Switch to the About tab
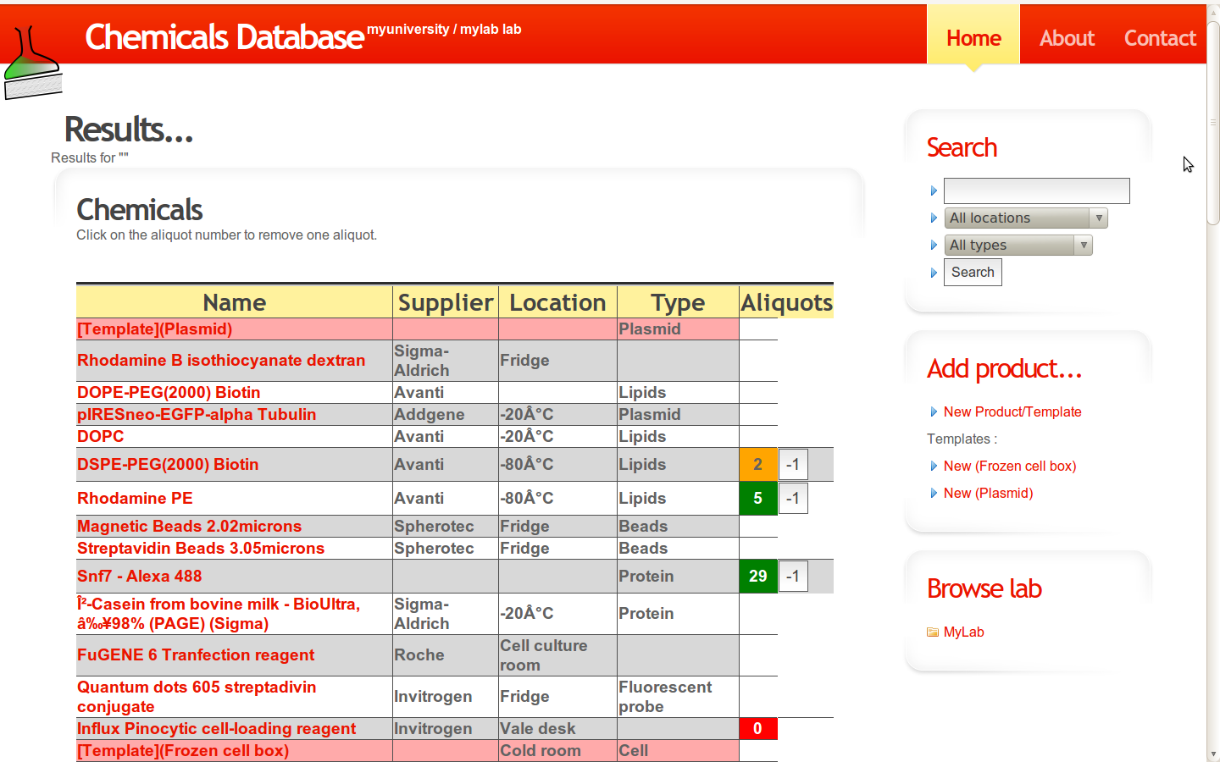Image resolution: width=1220 pixels, height=762 pixels. click(x=1067, y=38)
